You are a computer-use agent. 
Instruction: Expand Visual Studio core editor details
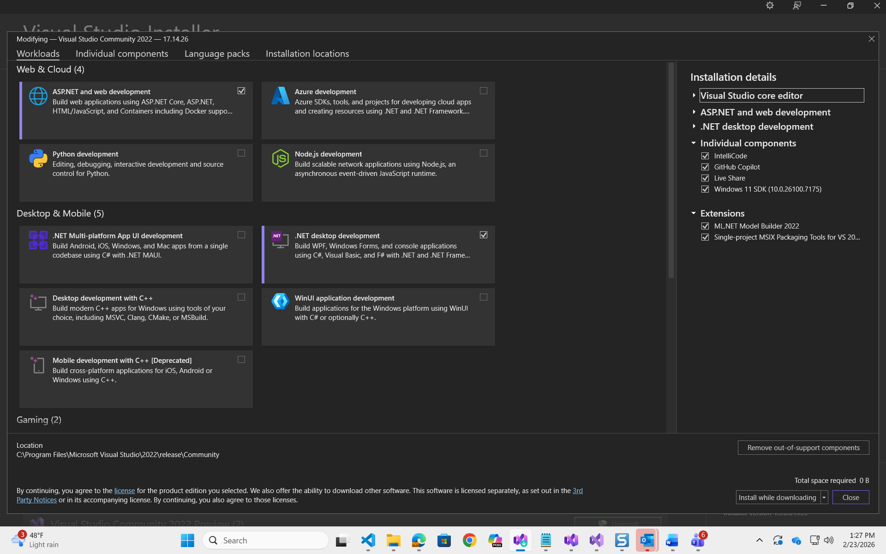click(694, 96)
